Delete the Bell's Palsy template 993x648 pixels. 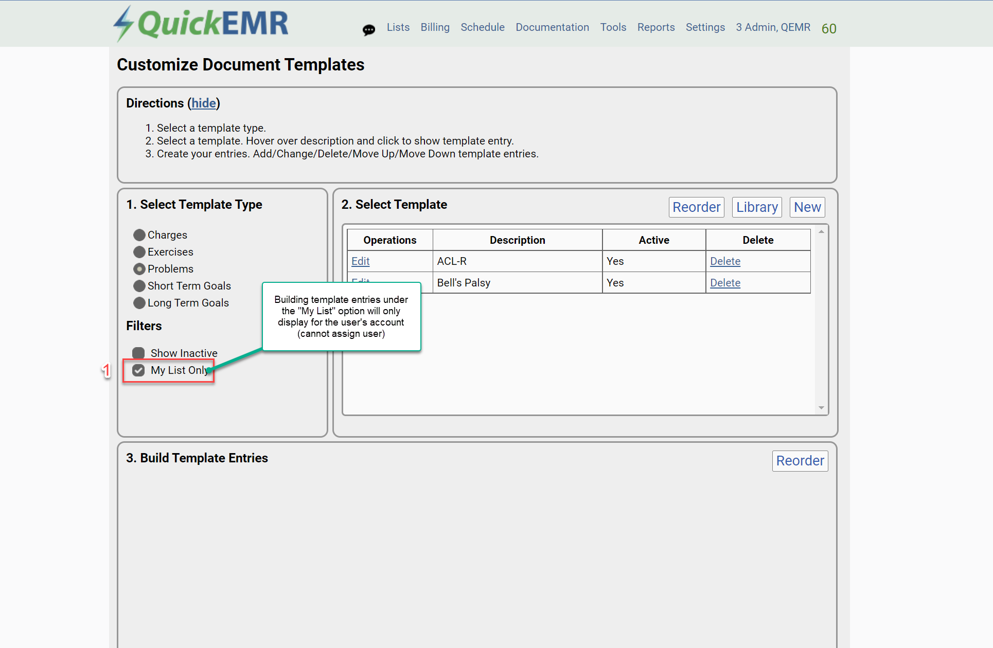(x=724, y=283)
